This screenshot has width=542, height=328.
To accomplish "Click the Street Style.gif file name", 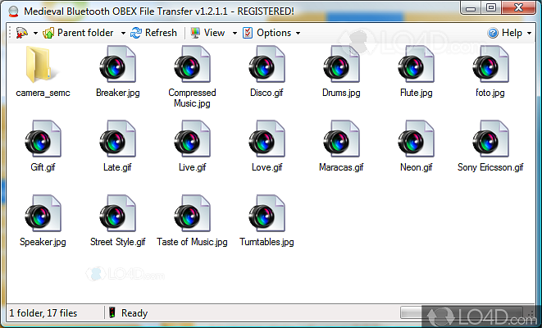I will click(x=118, y=242).
